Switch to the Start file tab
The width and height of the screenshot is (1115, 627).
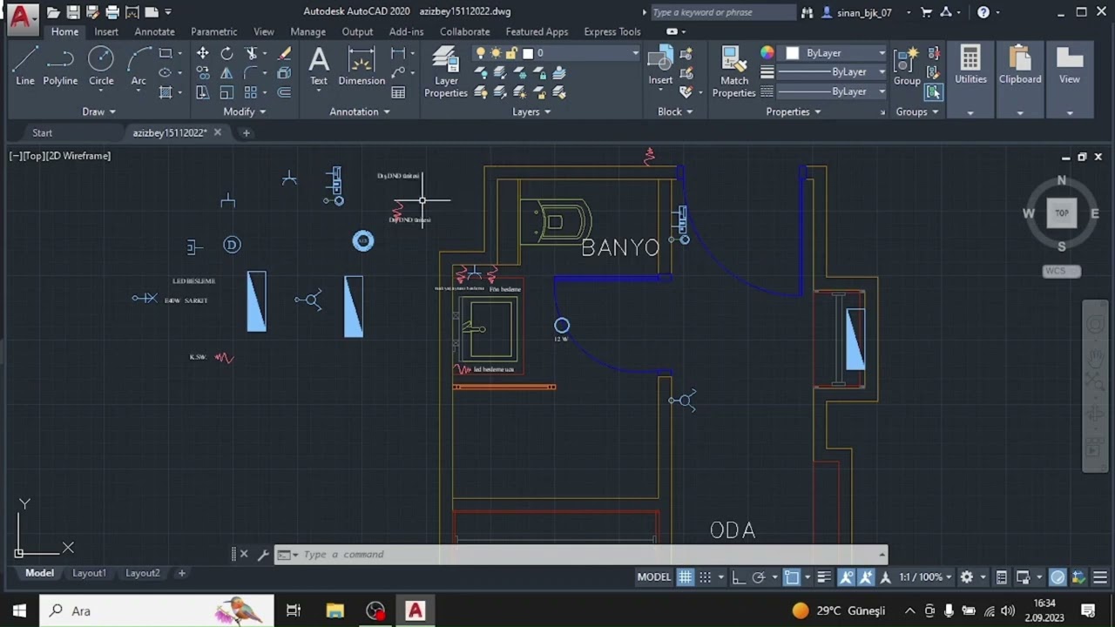pos(42,132)
